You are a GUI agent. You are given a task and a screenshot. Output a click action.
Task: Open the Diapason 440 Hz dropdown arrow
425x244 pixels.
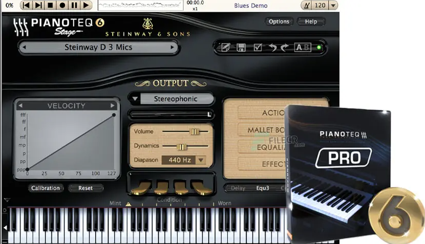(201, 160)
